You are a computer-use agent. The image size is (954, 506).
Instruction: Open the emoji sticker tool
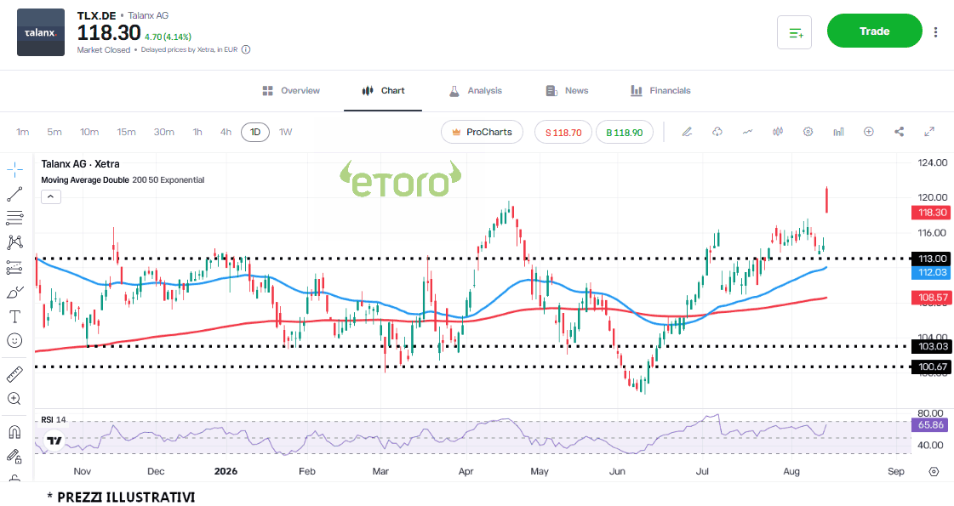pos(14,340)
